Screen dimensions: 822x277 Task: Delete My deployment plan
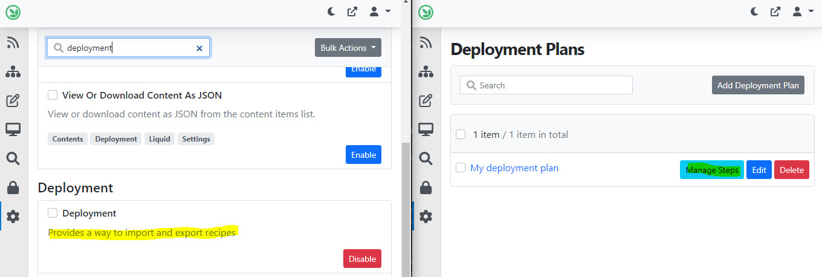792,170
